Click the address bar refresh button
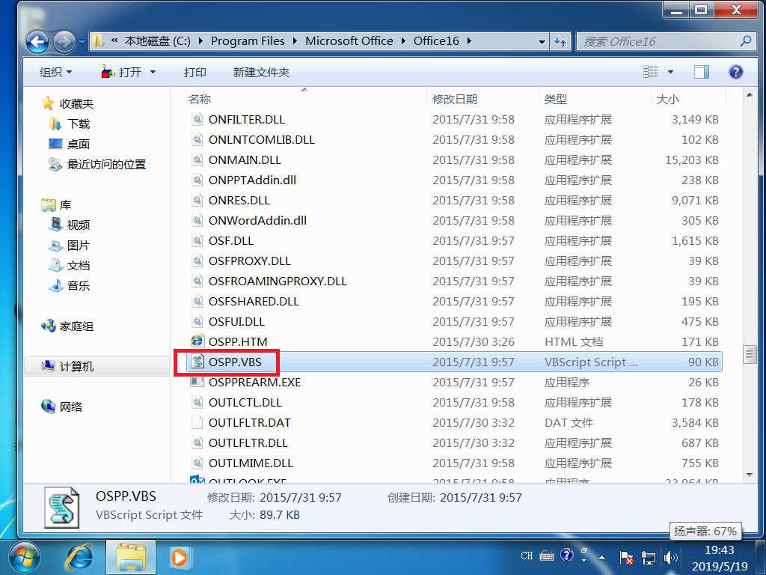This screenshot has width=766, height=575. tap(560, 42)
